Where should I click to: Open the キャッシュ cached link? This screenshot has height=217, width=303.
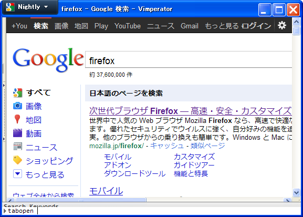[167, 146]
